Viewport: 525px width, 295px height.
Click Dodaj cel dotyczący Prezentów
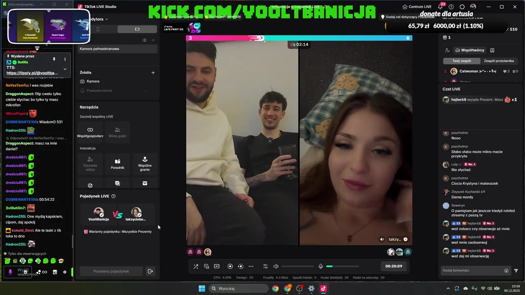407,17
